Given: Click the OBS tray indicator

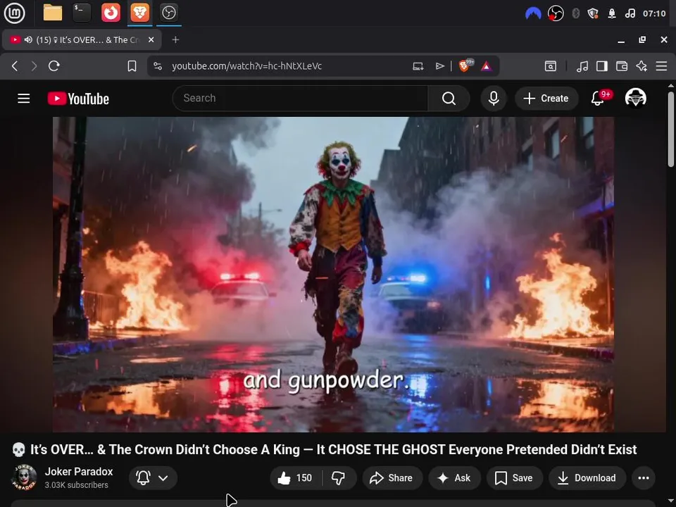Looking at the screenshot, I should pyautogui.click(x=556, y=14).
